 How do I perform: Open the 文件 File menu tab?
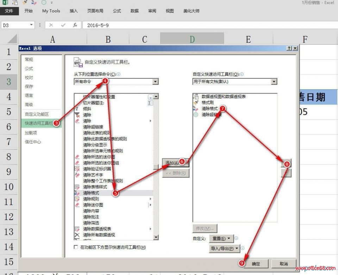9,11
